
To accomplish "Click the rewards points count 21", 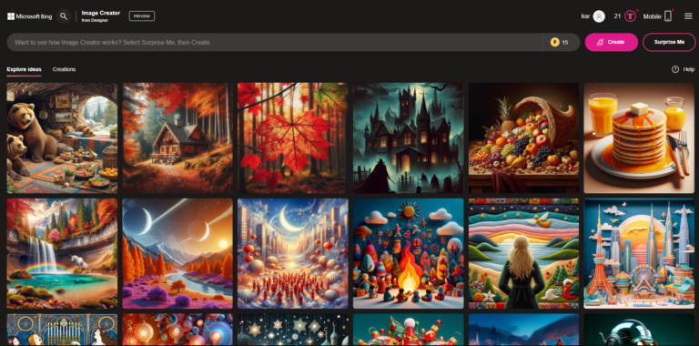I will click(x=617, y=16).
